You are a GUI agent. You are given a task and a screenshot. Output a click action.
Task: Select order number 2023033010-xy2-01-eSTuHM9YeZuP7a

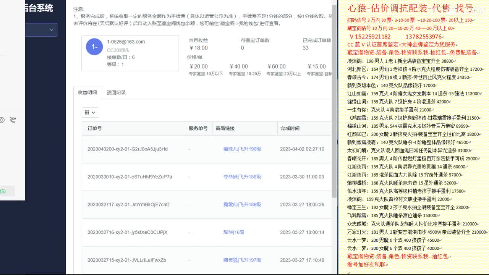click(130, 177)
